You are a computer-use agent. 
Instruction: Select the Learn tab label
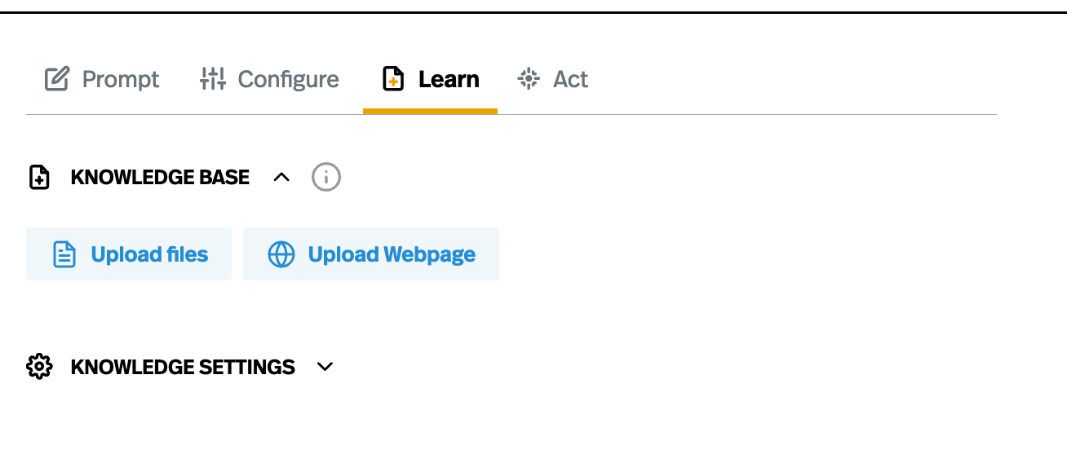pyautogui.click(x=449, y=79)
